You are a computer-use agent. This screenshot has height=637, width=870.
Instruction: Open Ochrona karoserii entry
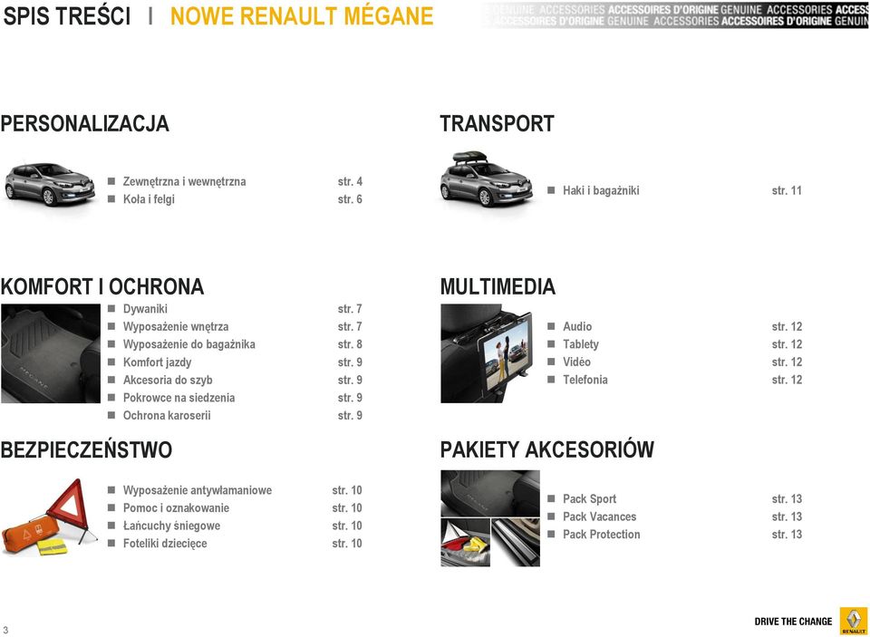(167, 416)
